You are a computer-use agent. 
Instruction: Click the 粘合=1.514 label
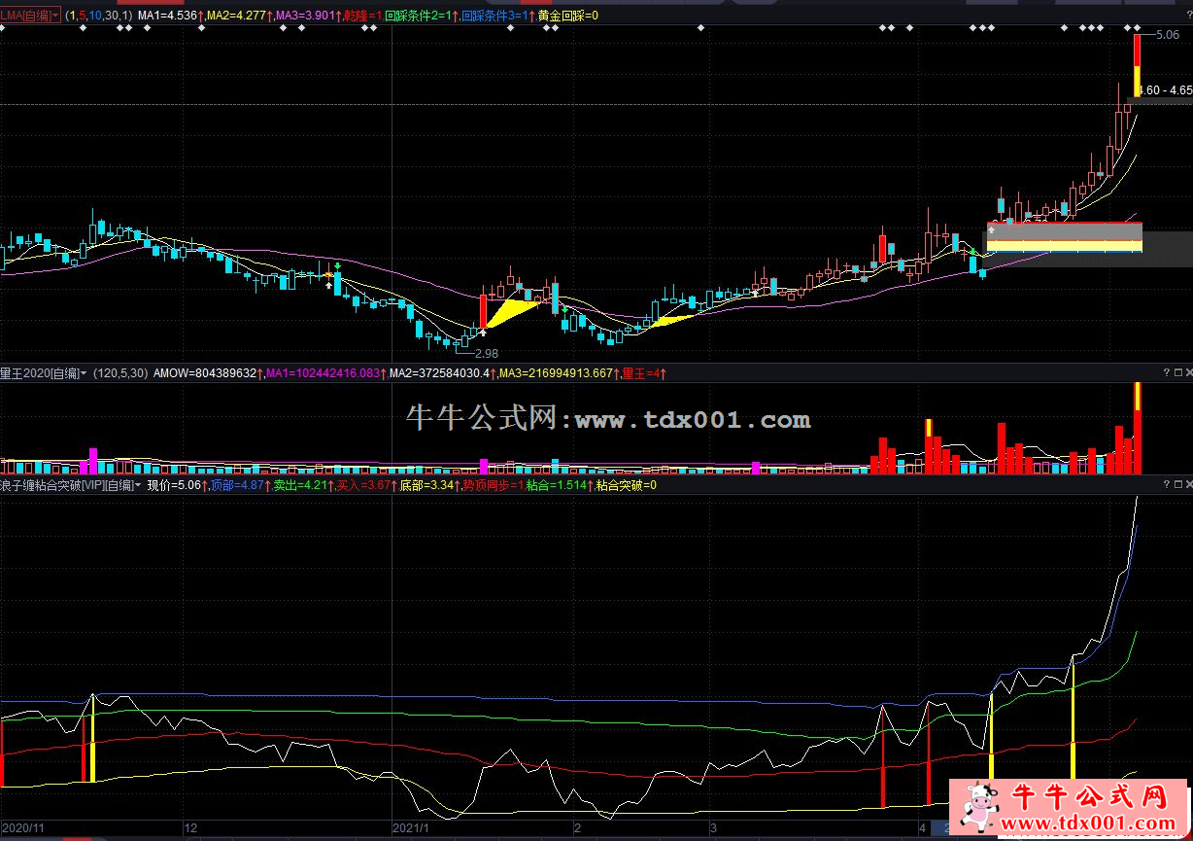point(558,484)
